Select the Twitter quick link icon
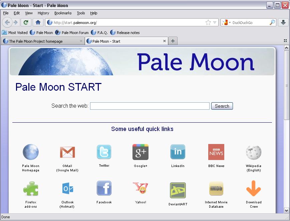The height and width of the screenshot is (221, 290). pyautogui.click(x=104, y=152)
